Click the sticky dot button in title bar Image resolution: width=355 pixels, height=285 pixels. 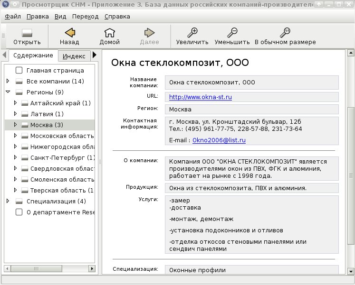tap(15, 4)
